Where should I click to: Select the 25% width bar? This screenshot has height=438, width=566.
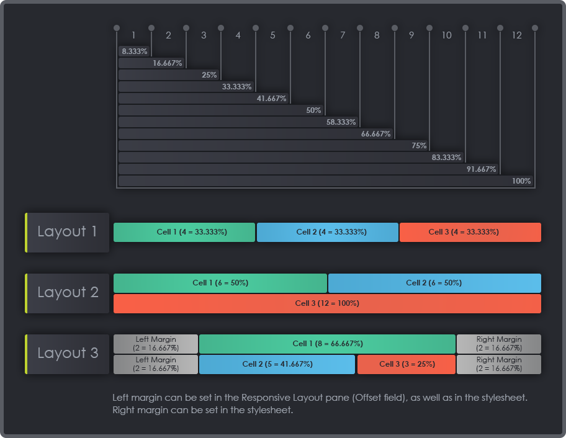tap(169, 75)
